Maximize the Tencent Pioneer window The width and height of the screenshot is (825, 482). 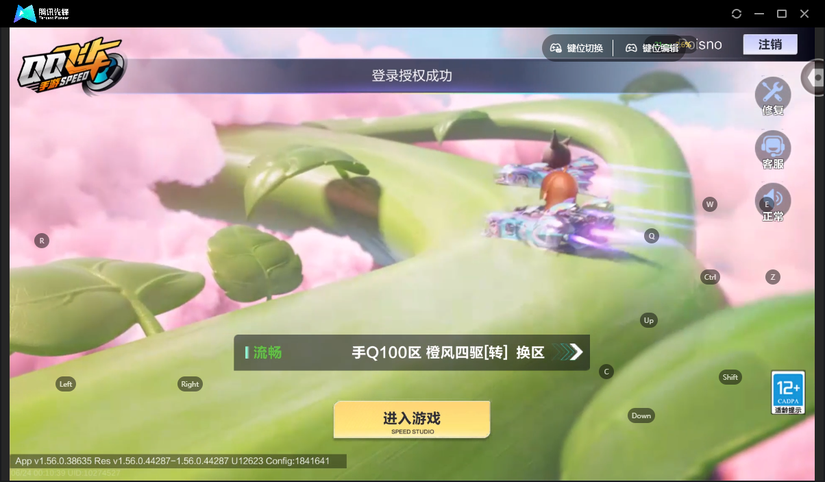781,14
